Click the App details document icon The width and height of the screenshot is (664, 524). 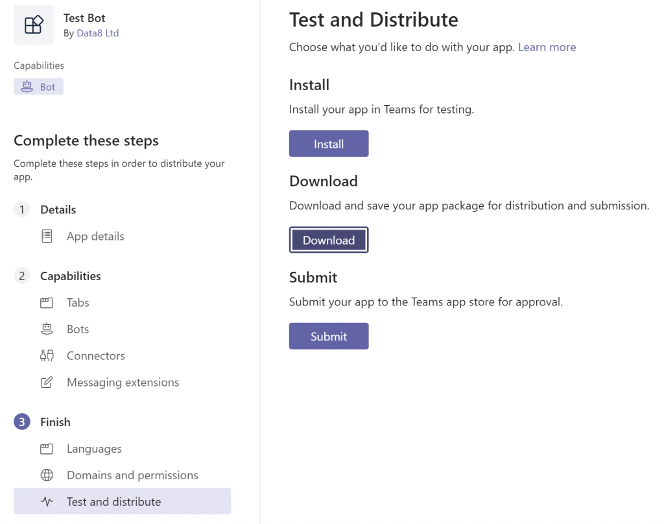(x=47, y=237)
